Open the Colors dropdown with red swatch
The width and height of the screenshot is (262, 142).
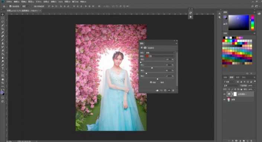tap(160, 56)
